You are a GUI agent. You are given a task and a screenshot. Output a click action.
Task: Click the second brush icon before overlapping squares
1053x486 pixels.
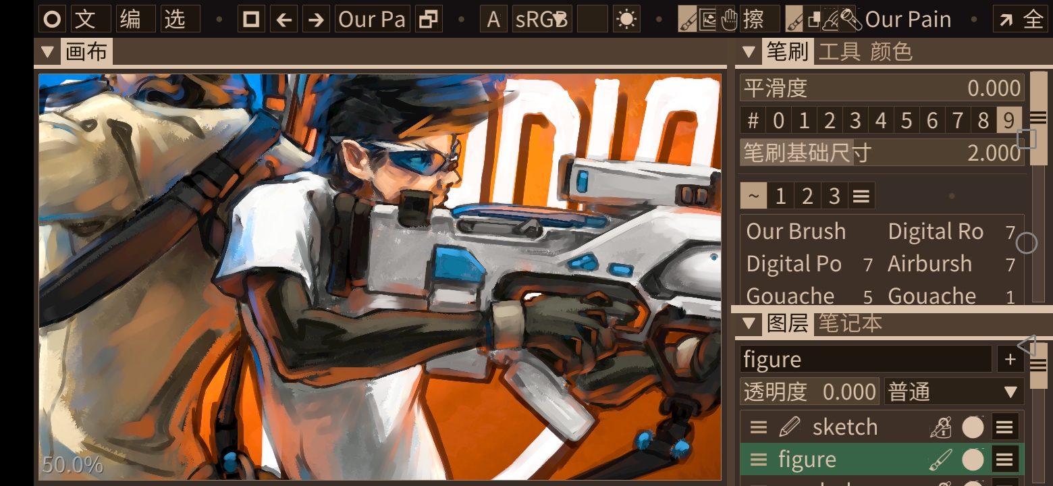click(795, 20)
